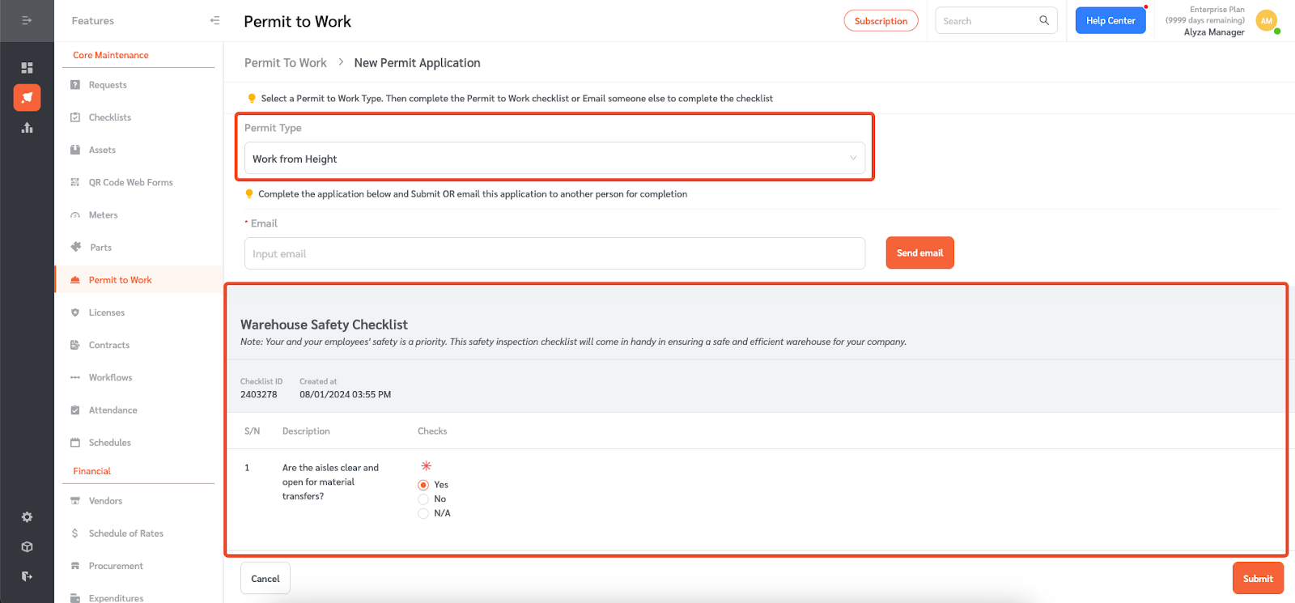Click the Send email button
1295x603 pixels.
[x=920, y=253]
